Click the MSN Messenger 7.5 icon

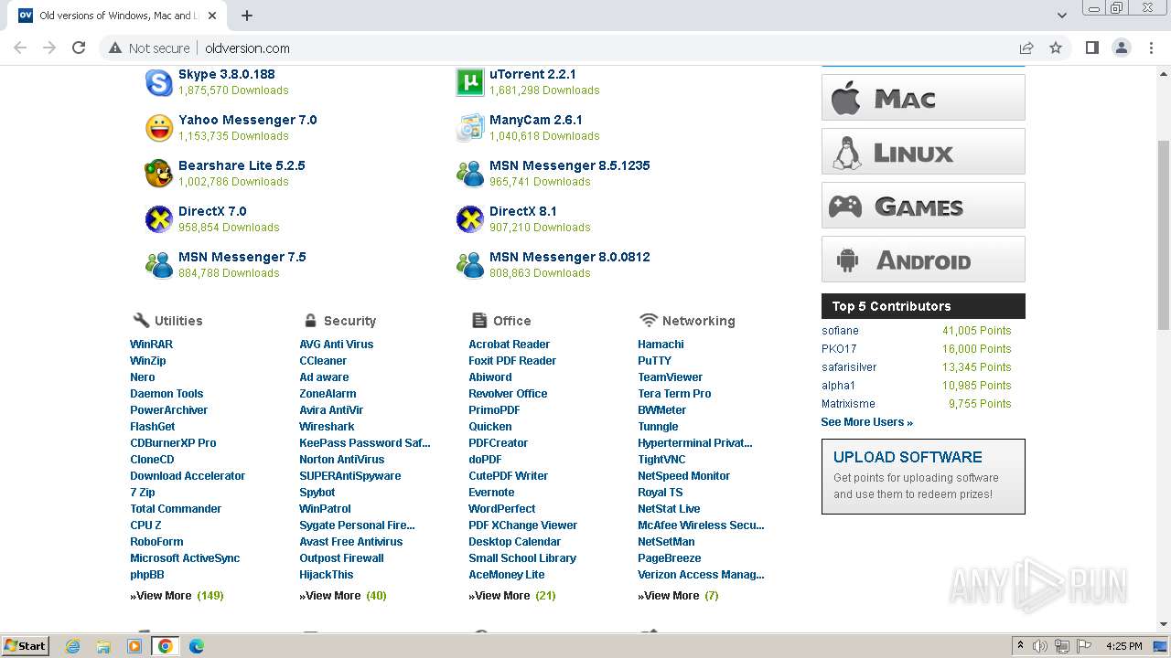coord(159,265)
